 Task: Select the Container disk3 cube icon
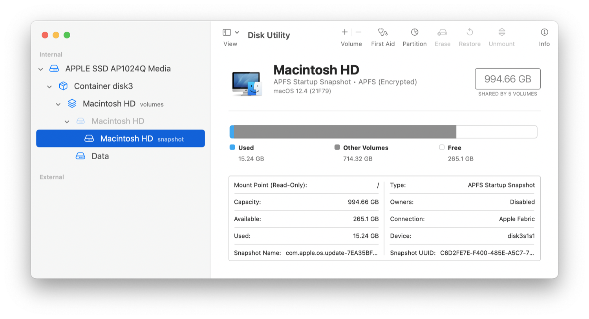point(63,86)
